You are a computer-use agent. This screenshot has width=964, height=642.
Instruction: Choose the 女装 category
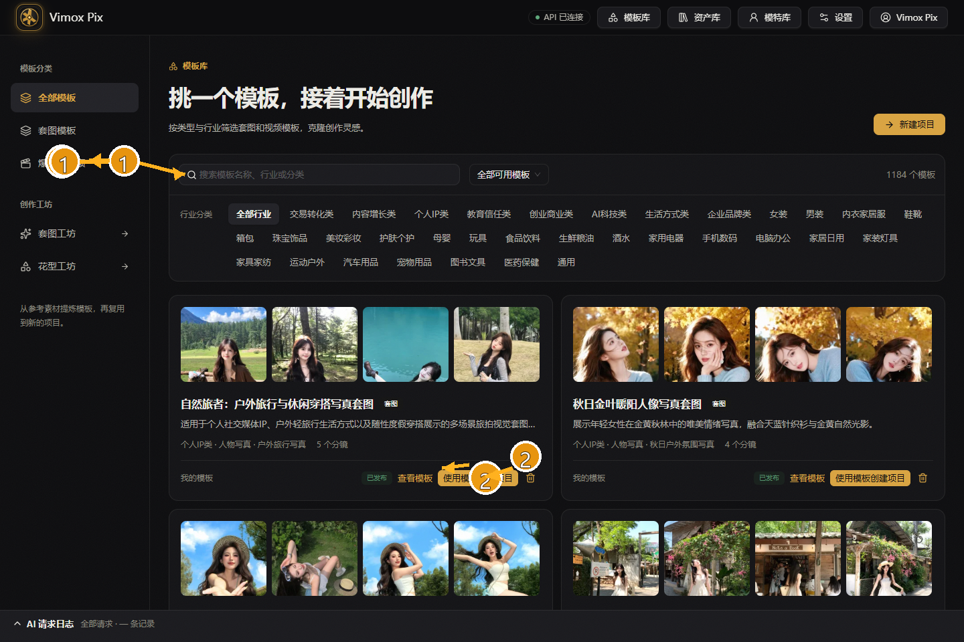pos(779,214)
